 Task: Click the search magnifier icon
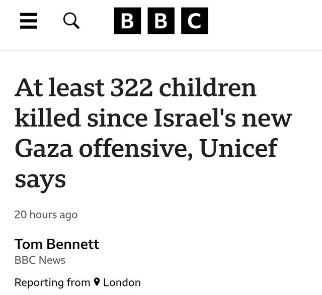[x=71, y=21]
